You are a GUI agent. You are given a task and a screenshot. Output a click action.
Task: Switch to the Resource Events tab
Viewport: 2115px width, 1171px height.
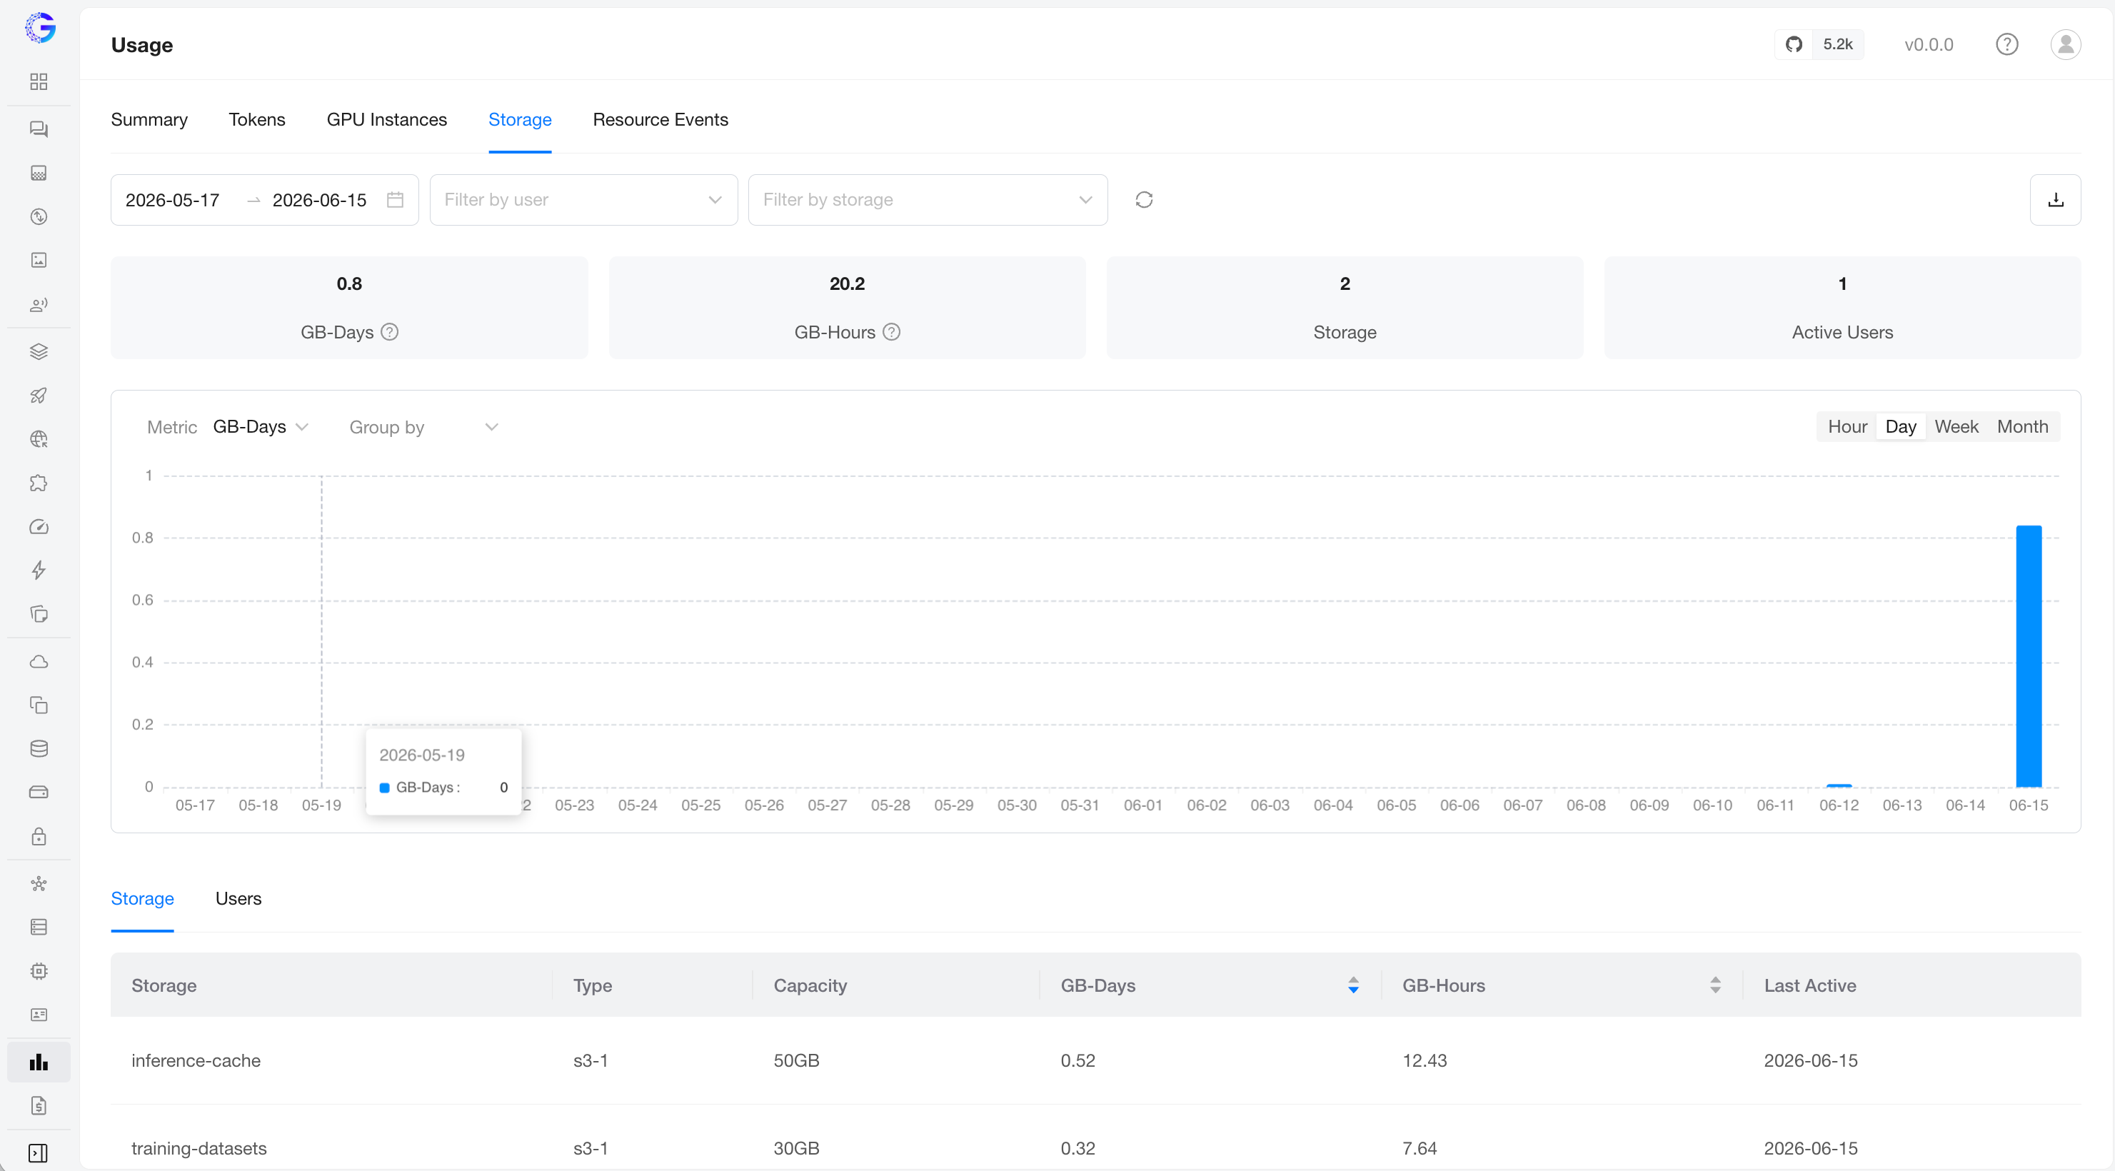pos(660,119)
